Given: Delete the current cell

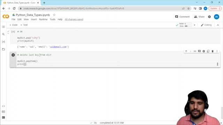Looking at the screenshot, I should 213,51.
